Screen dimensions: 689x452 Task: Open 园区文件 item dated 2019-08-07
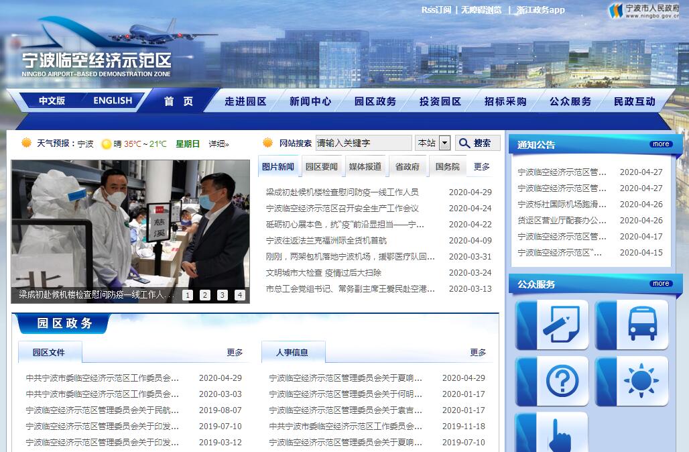103,410
